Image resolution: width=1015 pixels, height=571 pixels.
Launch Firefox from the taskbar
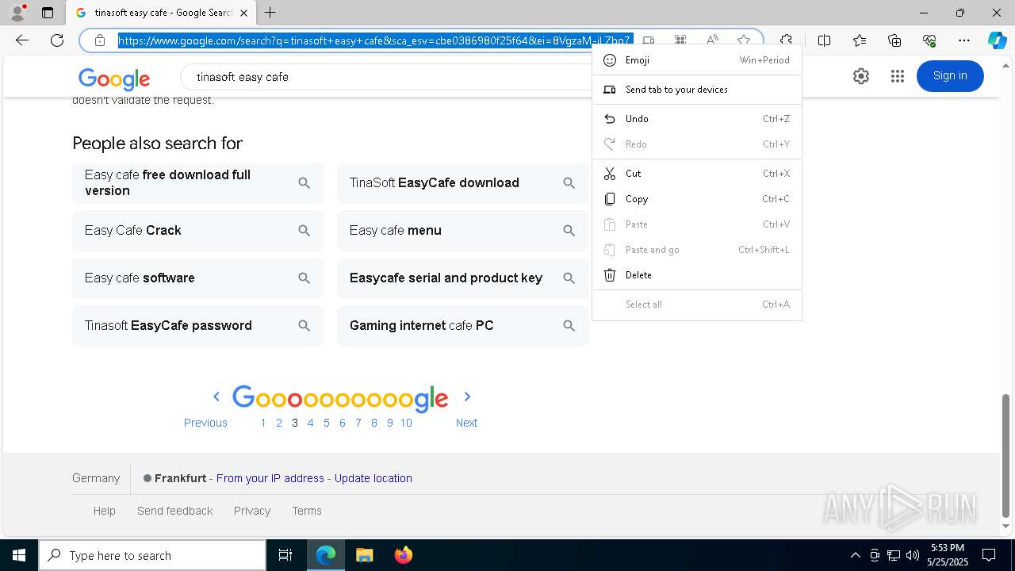pyautogui.click(x=403, y=555)
